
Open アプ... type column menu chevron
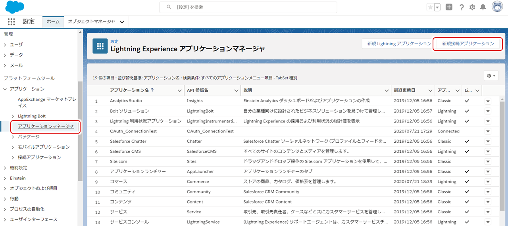tap(458, 90)
